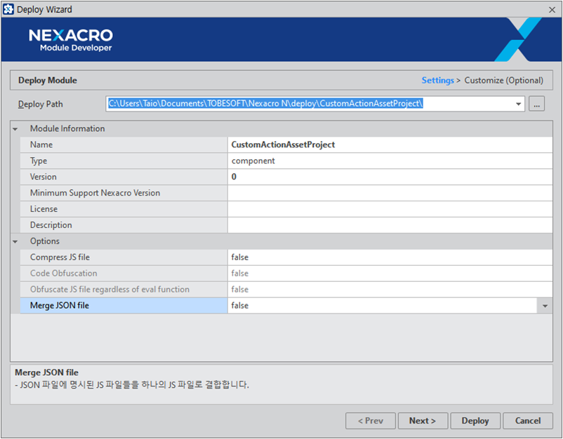
Task: Click the browse (...) button for Deploy Path
Action: (537, 104)
